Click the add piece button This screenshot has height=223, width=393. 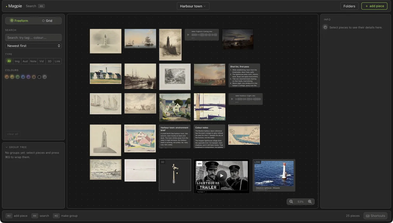tap(374, 6)
